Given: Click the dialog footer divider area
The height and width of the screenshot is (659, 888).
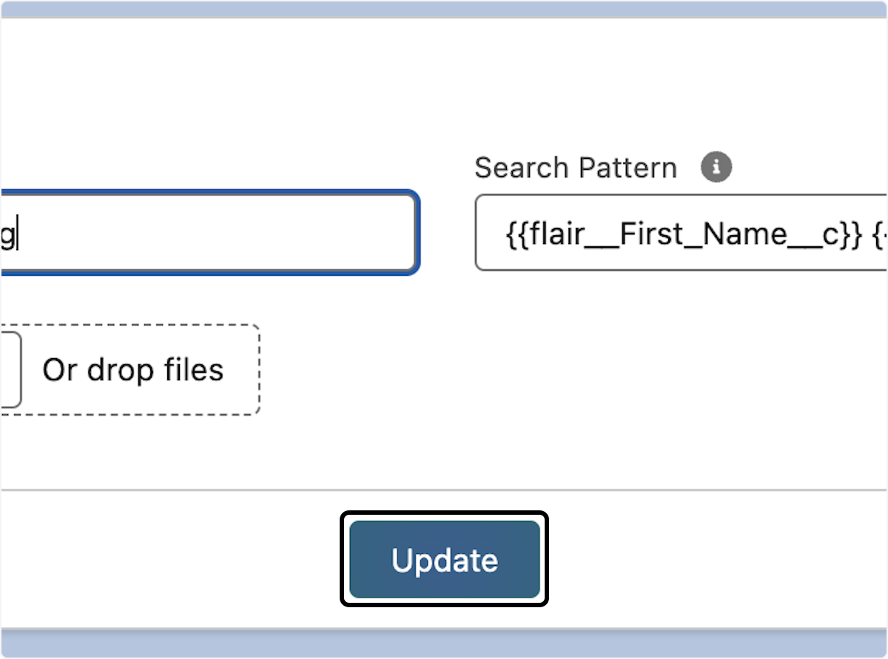Looking at the screenshot, I should point(444,490).
